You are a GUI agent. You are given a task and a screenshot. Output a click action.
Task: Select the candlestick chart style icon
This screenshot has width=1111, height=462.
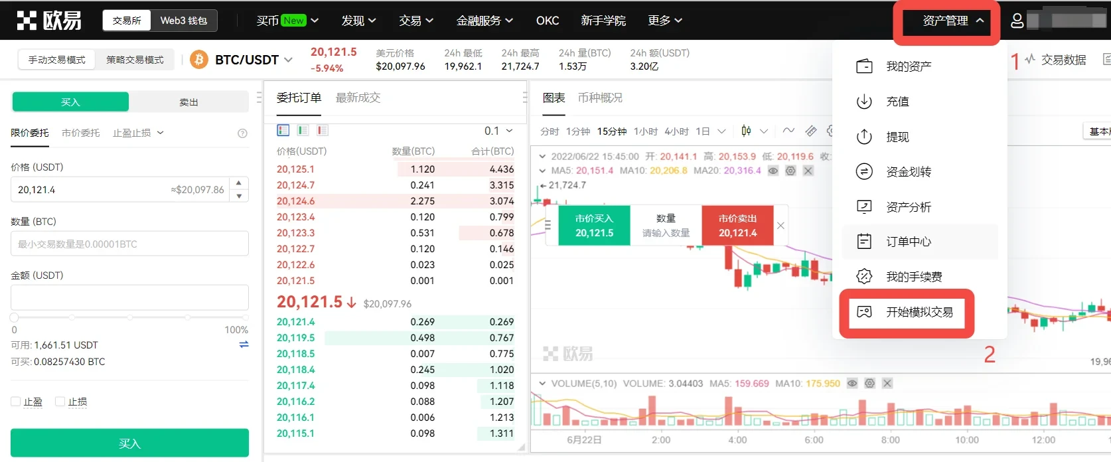pos(746,131)
